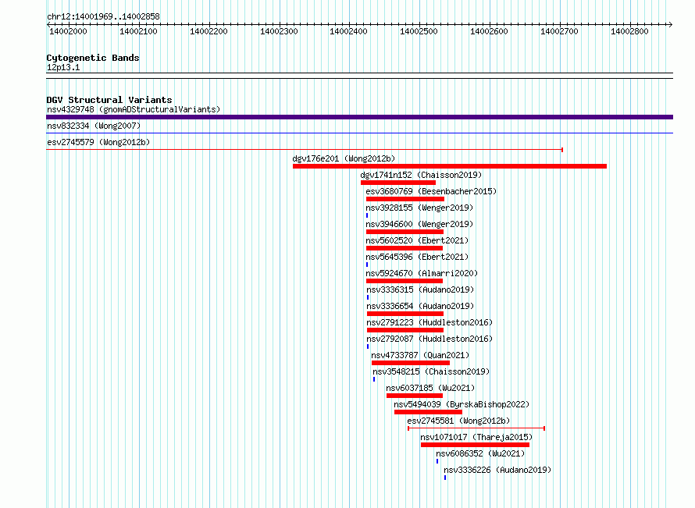
Task: Select the thick purple nsv4329748 variant bar
Action: (x=359, y=117)
